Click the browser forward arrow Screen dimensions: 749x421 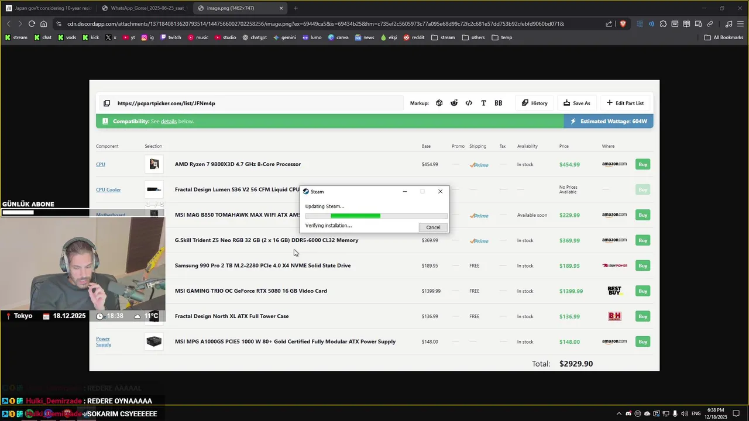20,24
